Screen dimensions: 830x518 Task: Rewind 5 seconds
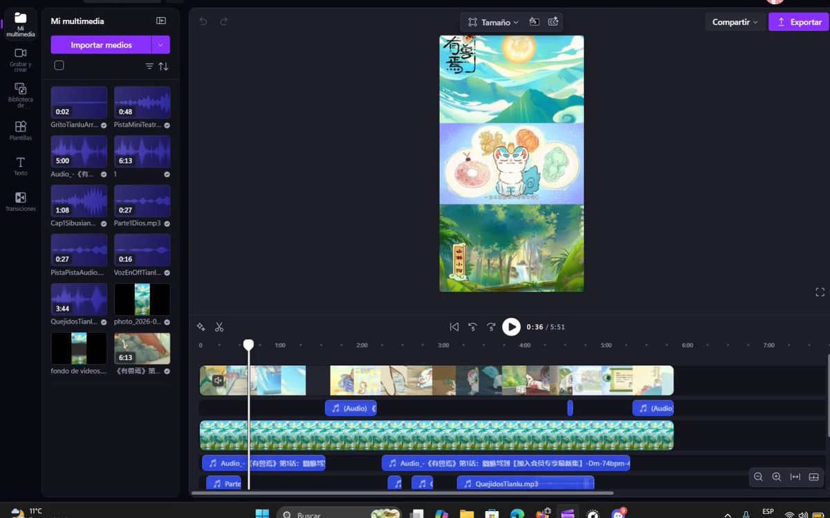[x=472, y=326]
